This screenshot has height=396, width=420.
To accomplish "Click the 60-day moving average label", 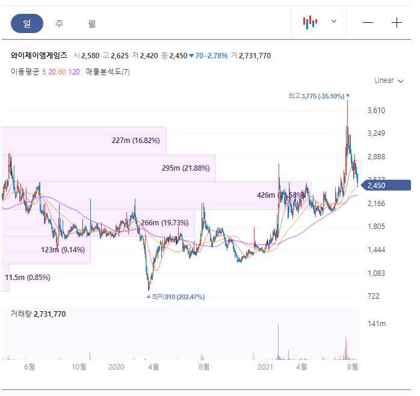I will 62,72.
